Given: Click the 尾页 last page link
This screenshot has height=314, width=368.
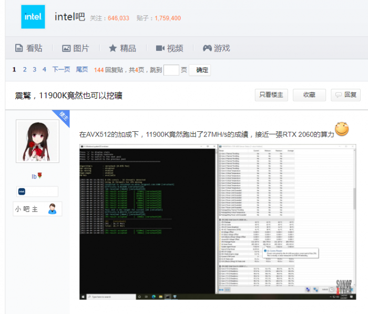Looking at the screenshot, I should click(x=82, y=70).
